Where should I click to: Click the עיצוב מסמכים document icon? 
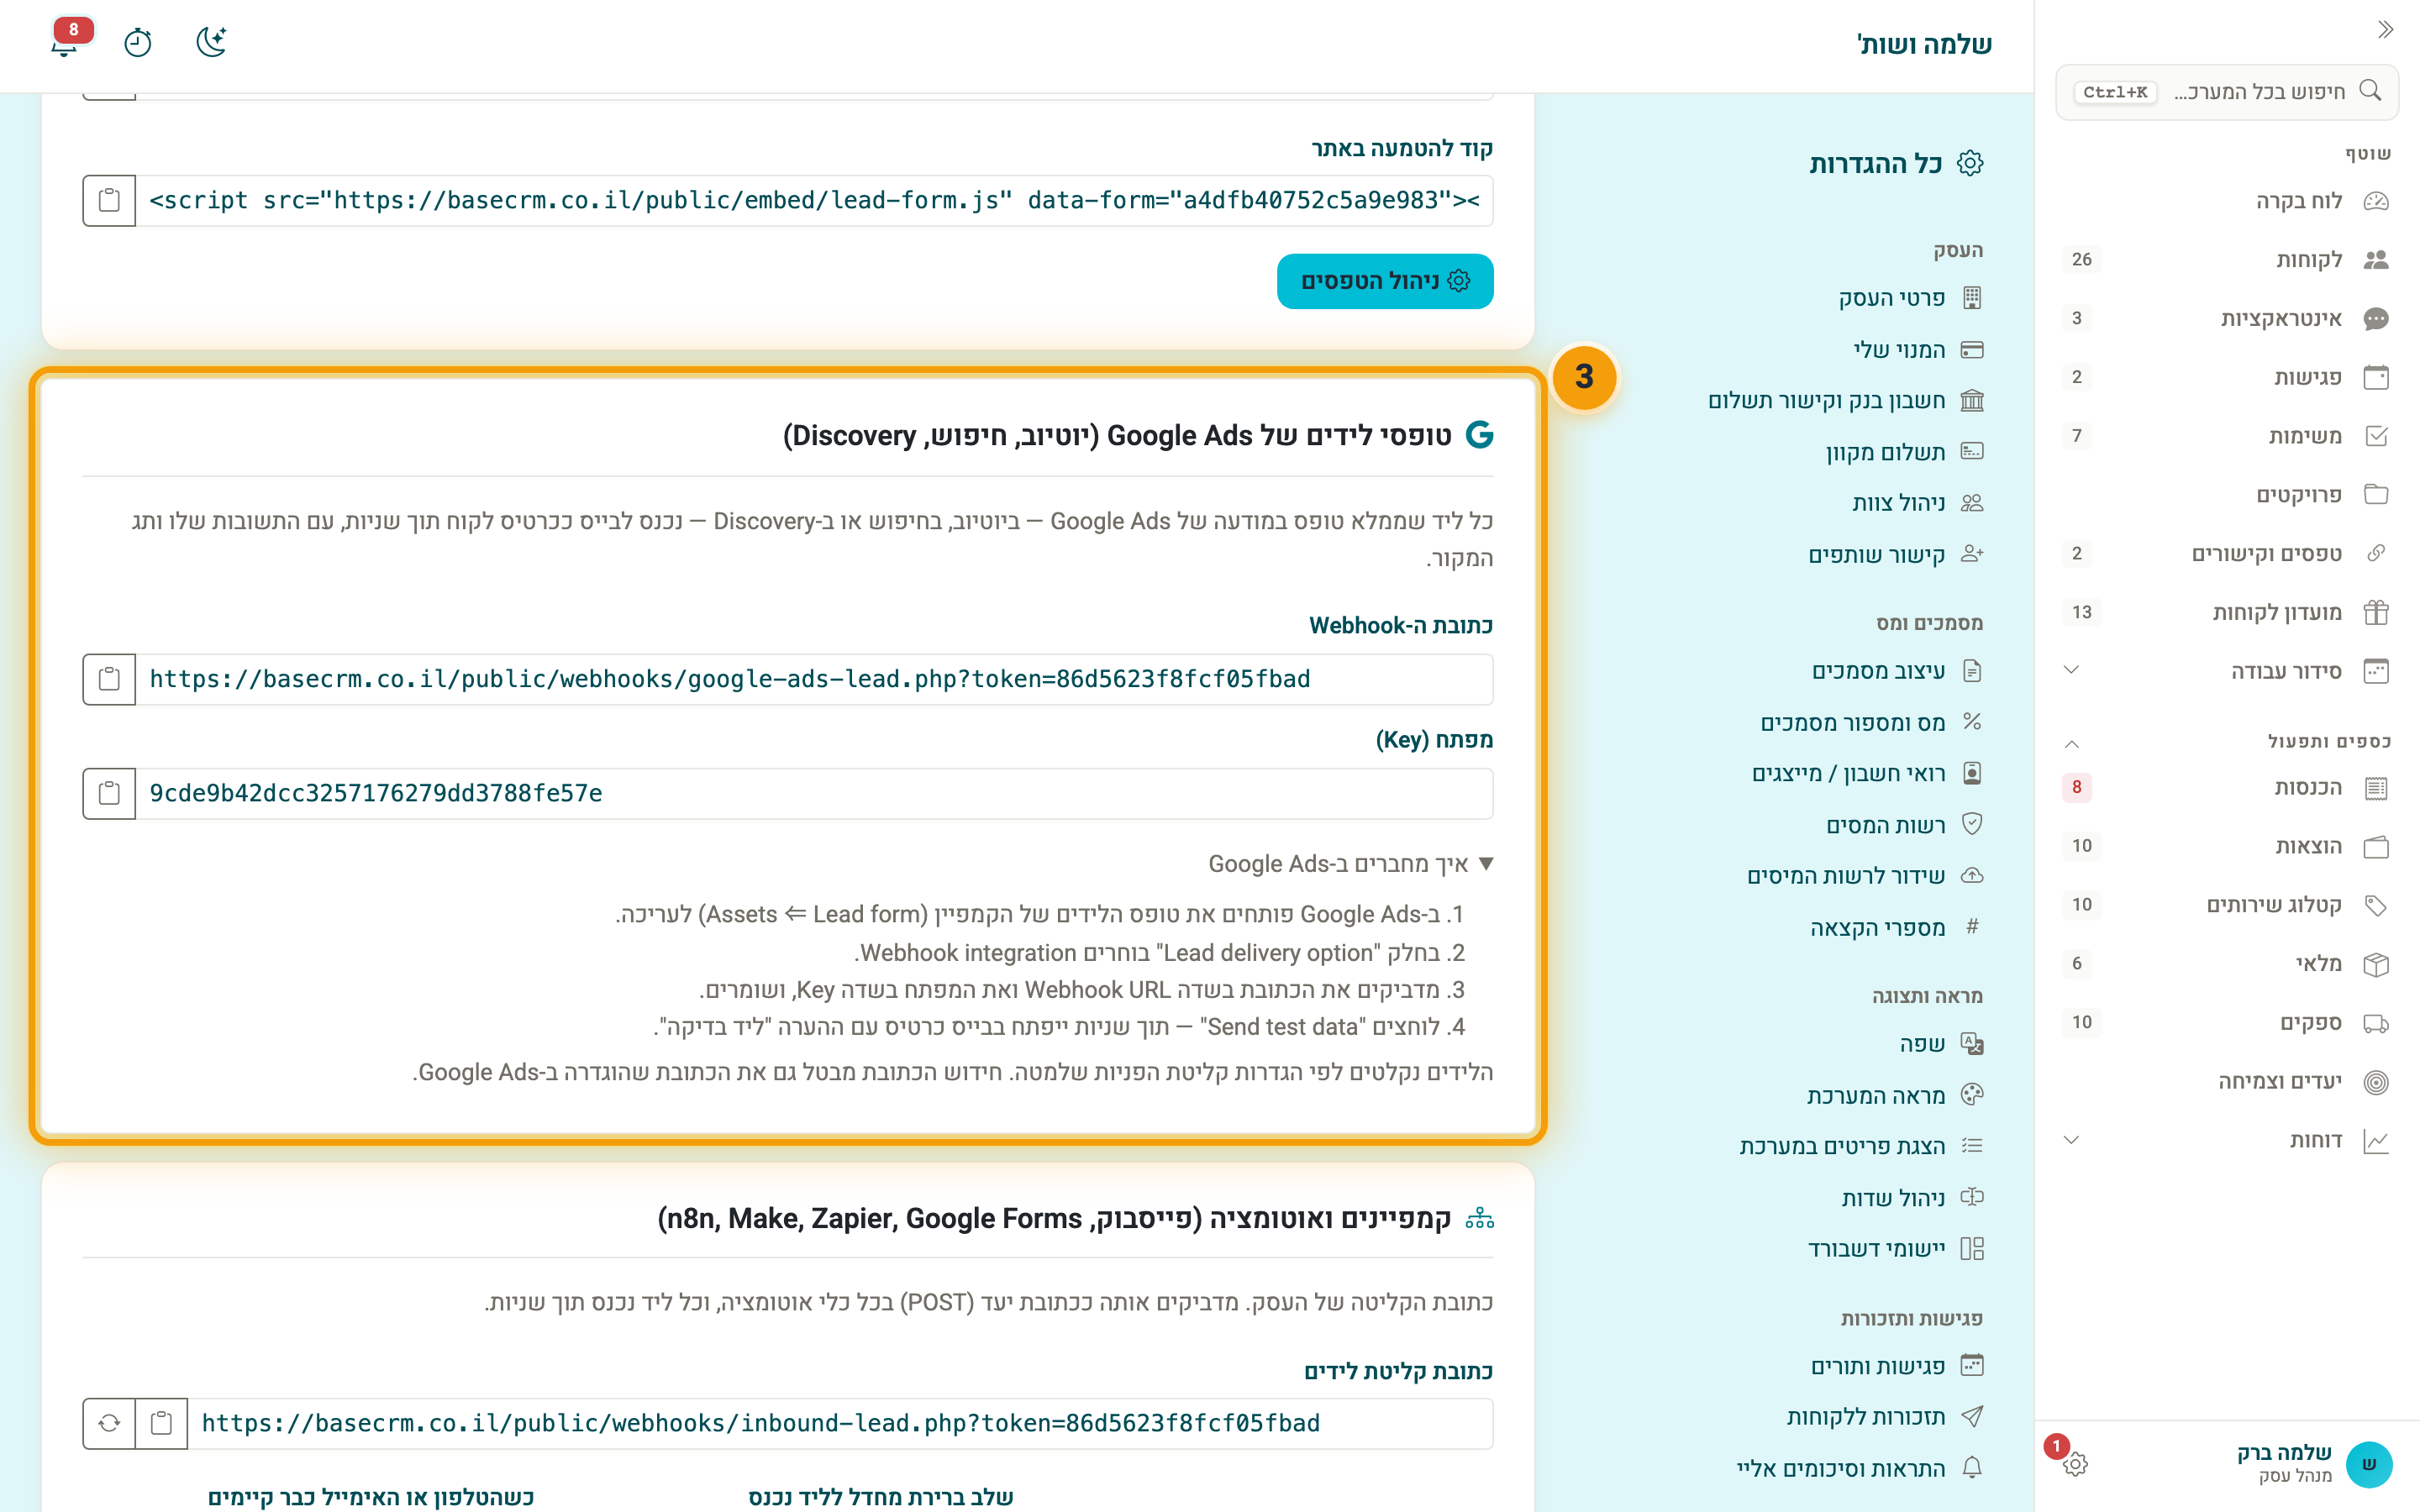click(x=1972, y=671)
